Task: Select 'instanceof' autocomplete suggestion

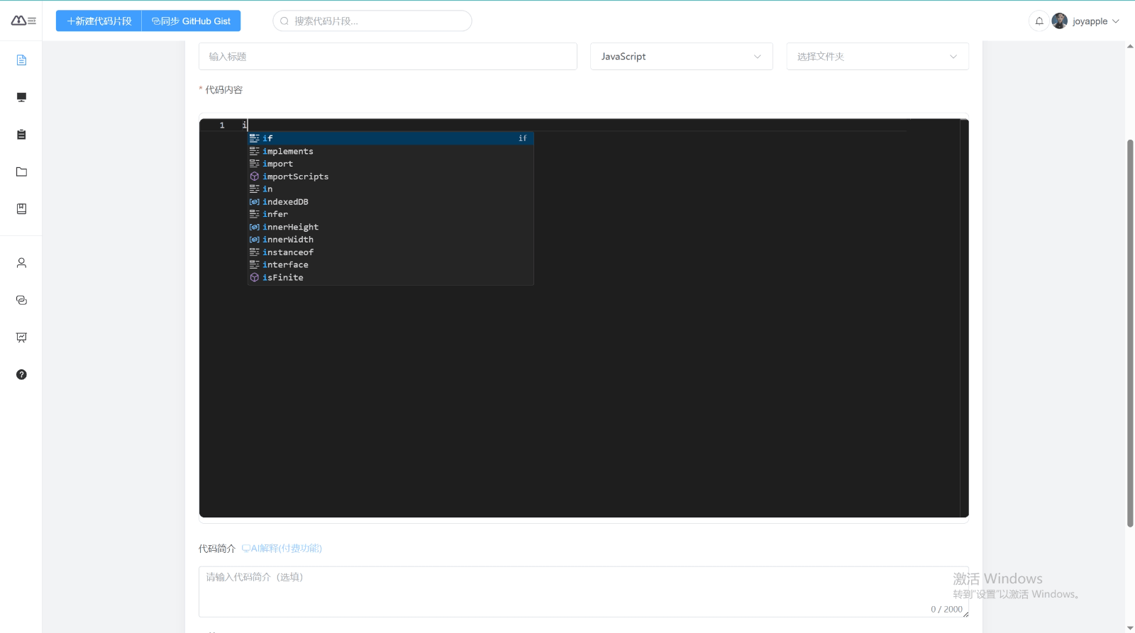Action: [390, 252]
